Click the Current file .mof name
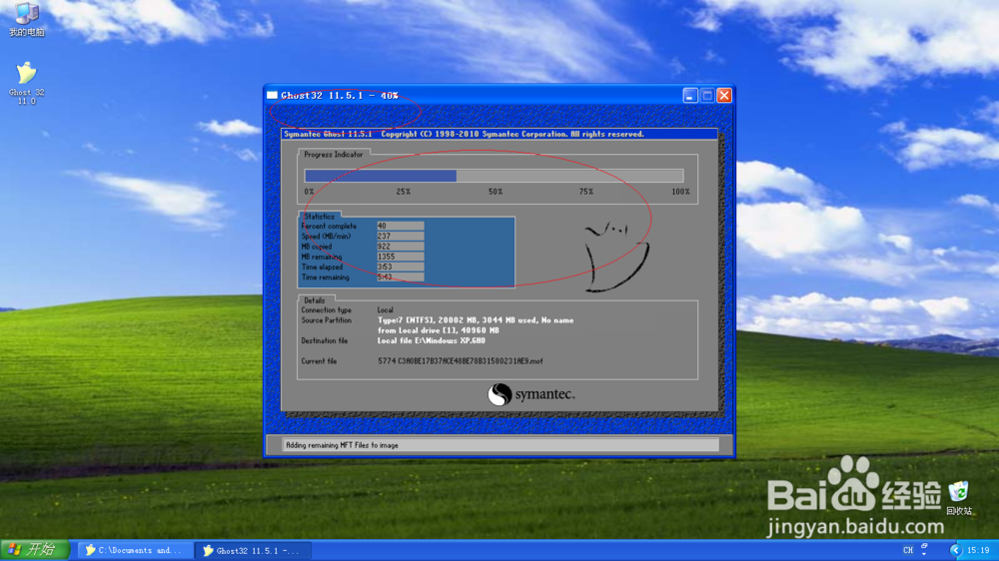999x561 pixels. (460, 361)
